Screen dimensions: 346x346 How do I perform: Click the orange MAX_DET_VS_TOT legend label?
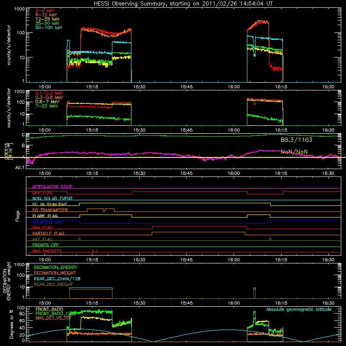54,318
